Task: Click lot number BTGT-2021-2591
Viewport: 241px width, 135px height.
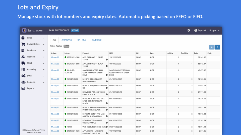Action: pyautogui.click(x=73, y=131)
